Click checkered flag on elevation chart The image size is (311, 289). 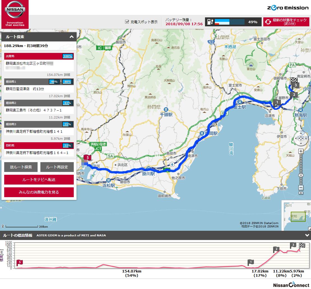click(302, 246)
